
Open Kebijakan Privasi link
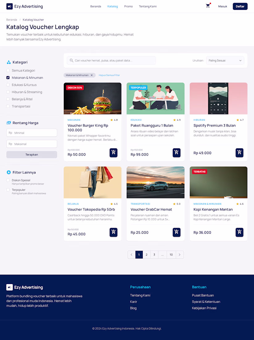coord(204,308)
